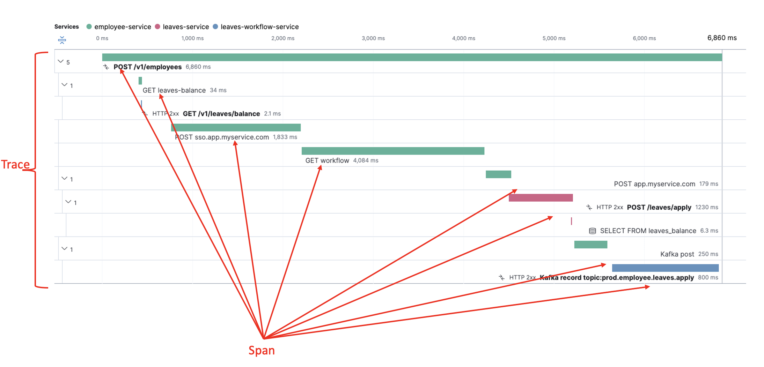This screenshot has height=367, width=764.
Task: Select the POST /v1/employees 6,860 ms bar
Action: 412,57
